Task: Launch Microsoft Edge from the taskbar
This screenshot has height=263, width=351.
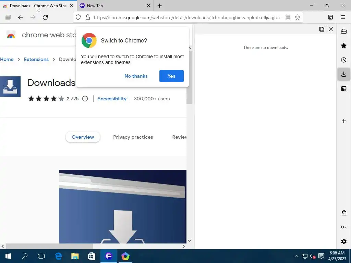Action: pos(58,256)
